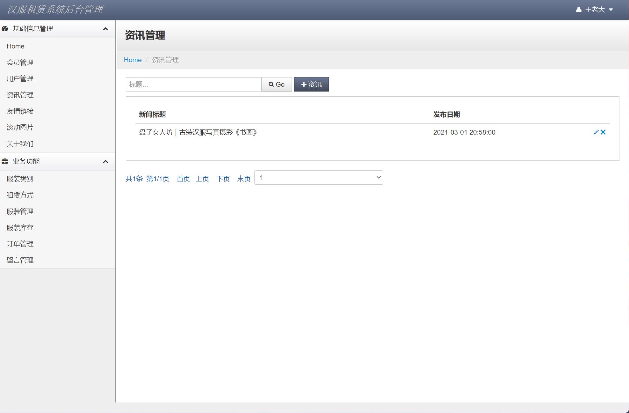Click the user avatar icon near 王老大
The image size is (629, 413).
(579, 10)
